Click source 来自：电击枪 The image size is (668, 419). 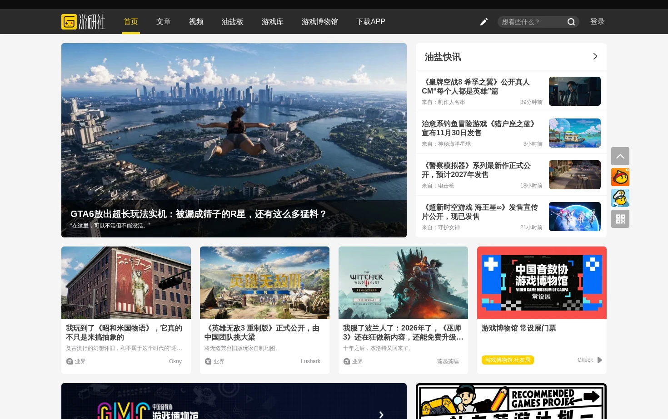(438, 186)
